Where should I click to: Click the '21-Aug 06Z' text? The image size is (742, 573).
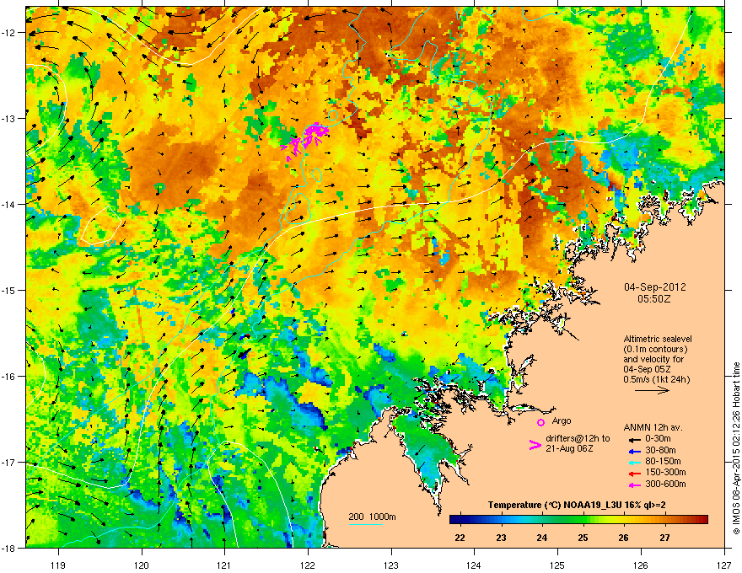coord(569,448)
